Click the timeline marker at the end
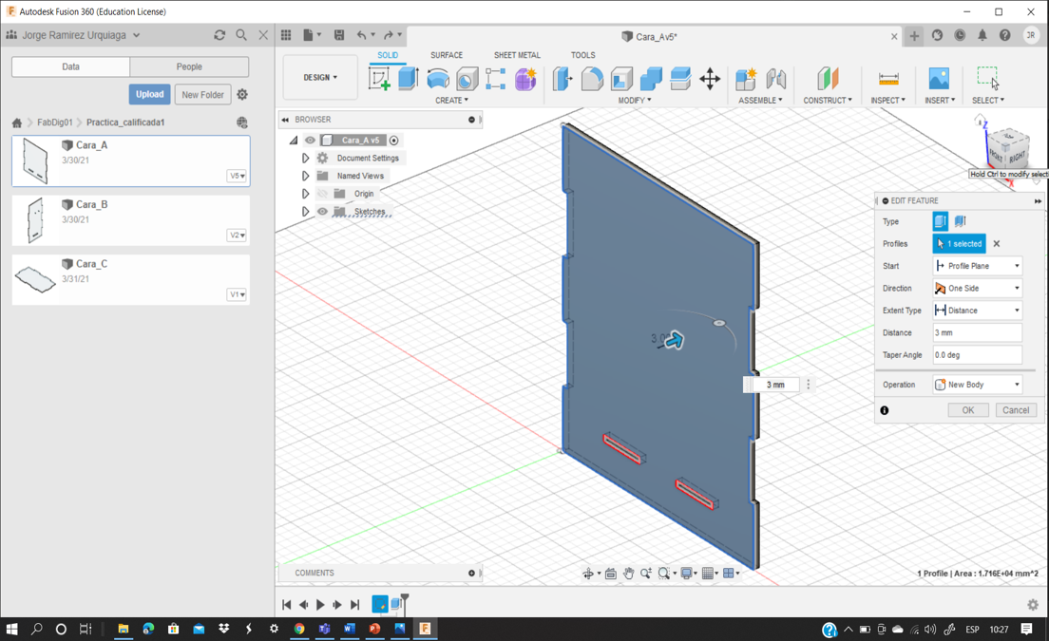Viewport: 1049px width, 641px height. coord(404,600)
